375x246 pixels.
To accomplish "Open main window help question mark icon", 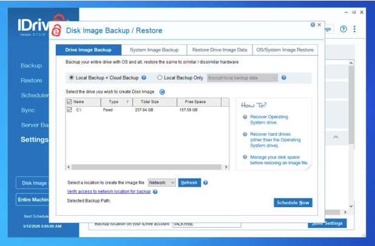I will [x=343, y=29].
